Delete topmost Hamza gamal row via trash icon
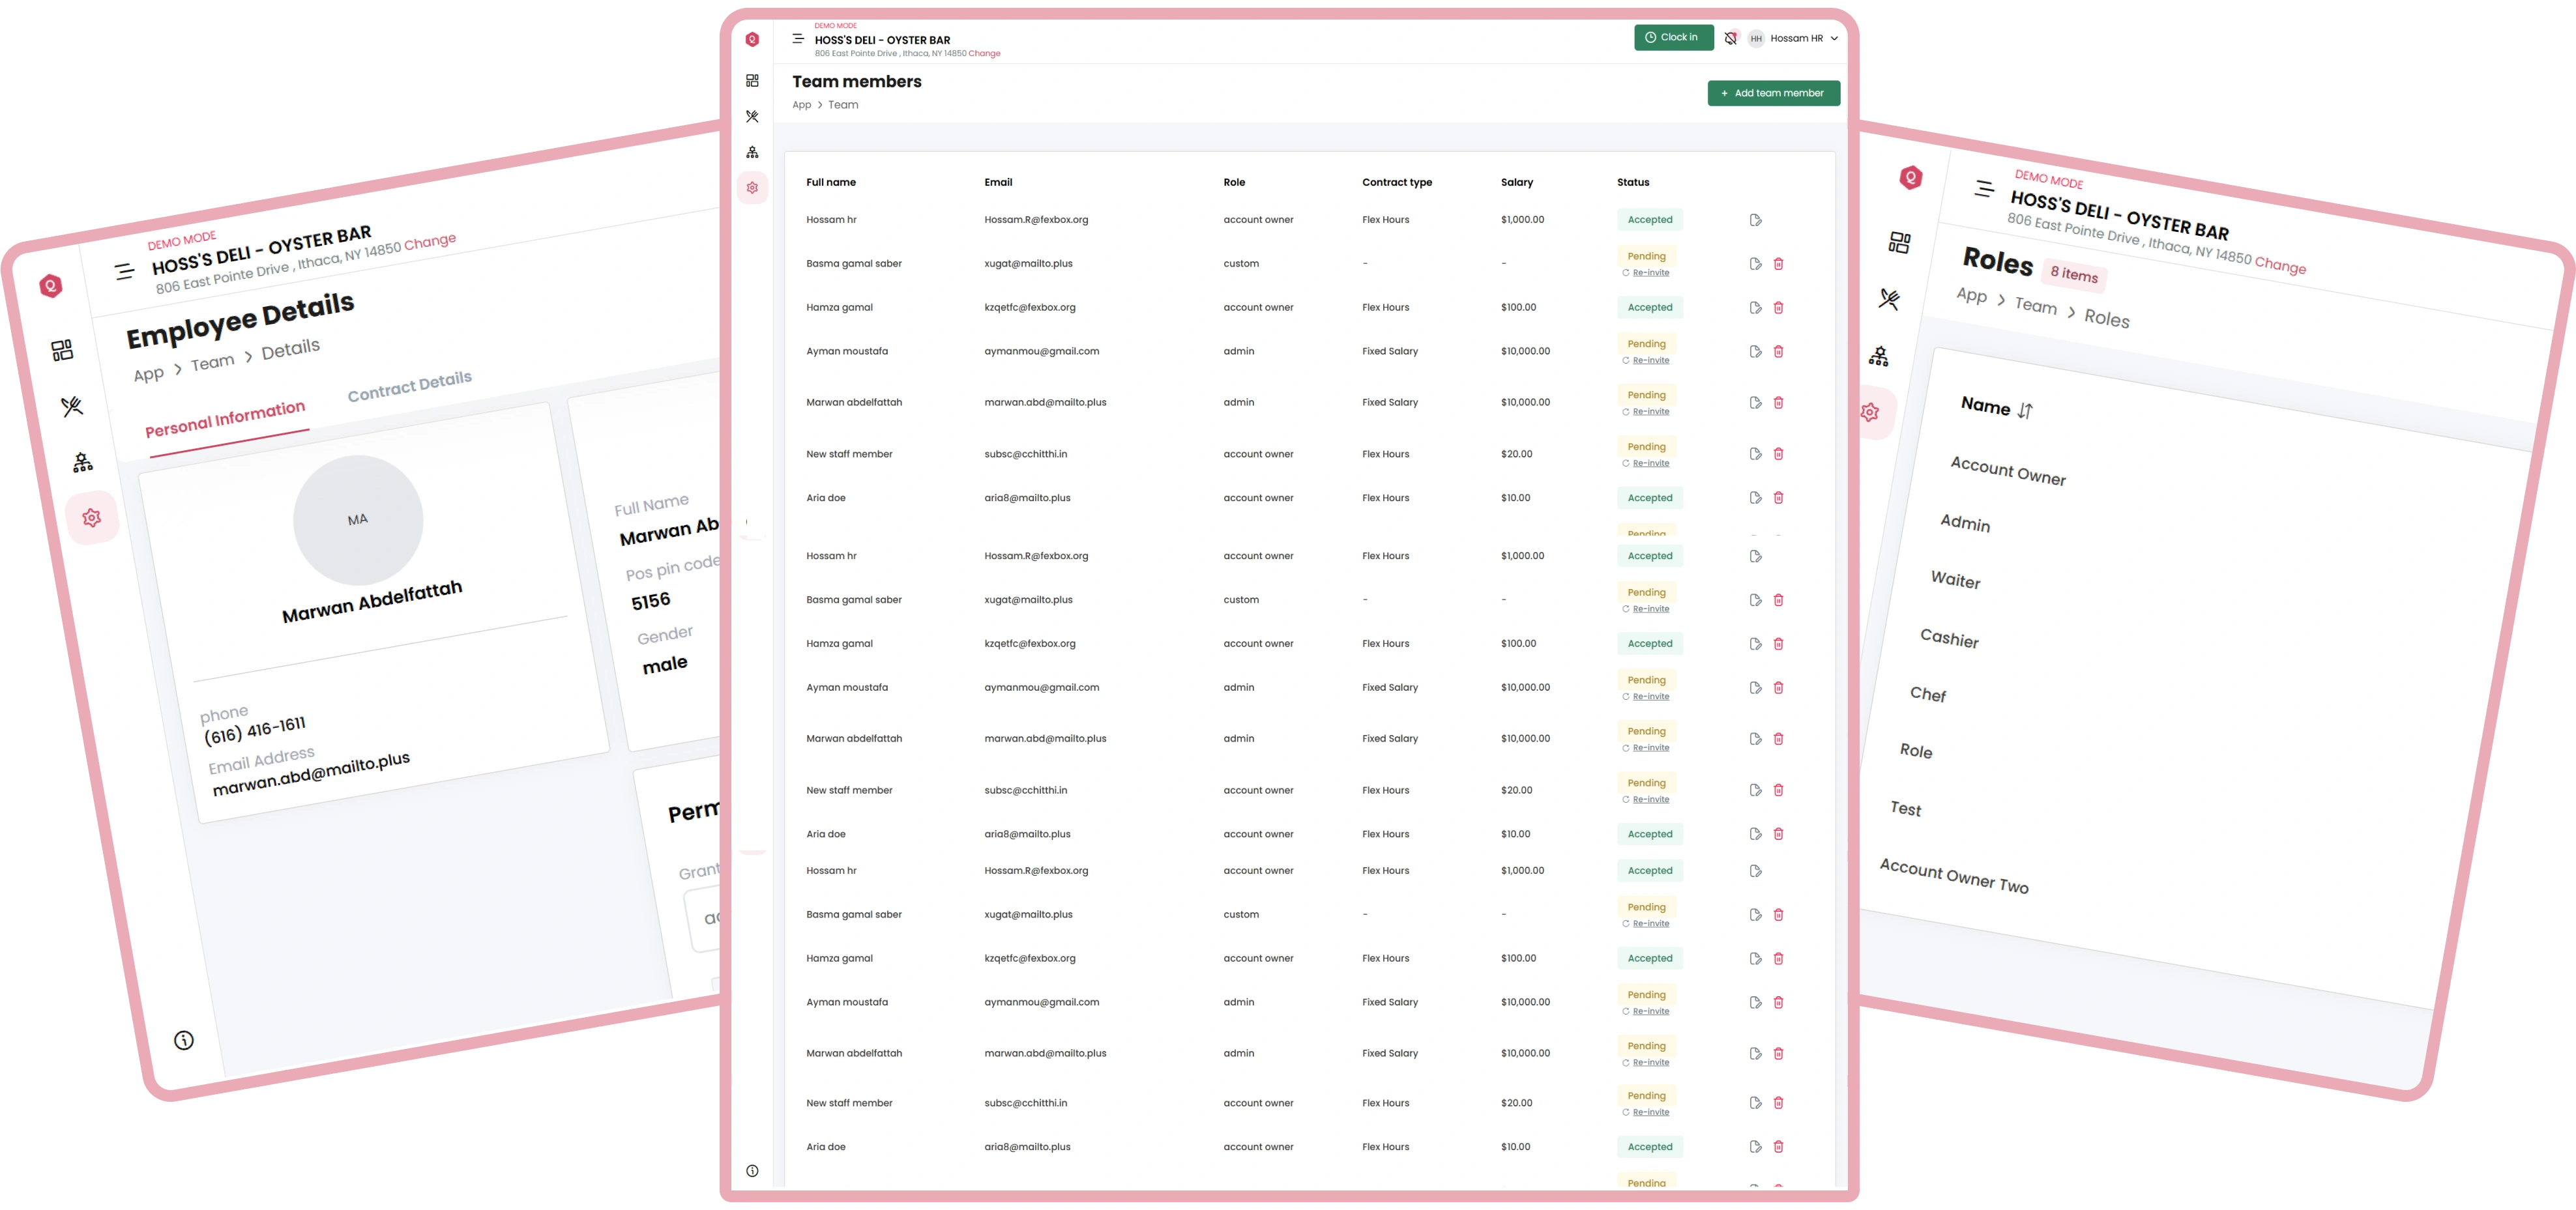The height and width of the screenshot is (1210, 2576). click(1778, 308)
